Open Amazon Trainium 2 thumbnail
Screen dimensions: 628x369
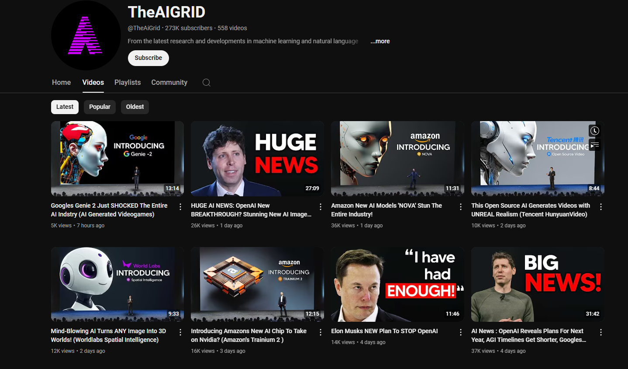258,284
